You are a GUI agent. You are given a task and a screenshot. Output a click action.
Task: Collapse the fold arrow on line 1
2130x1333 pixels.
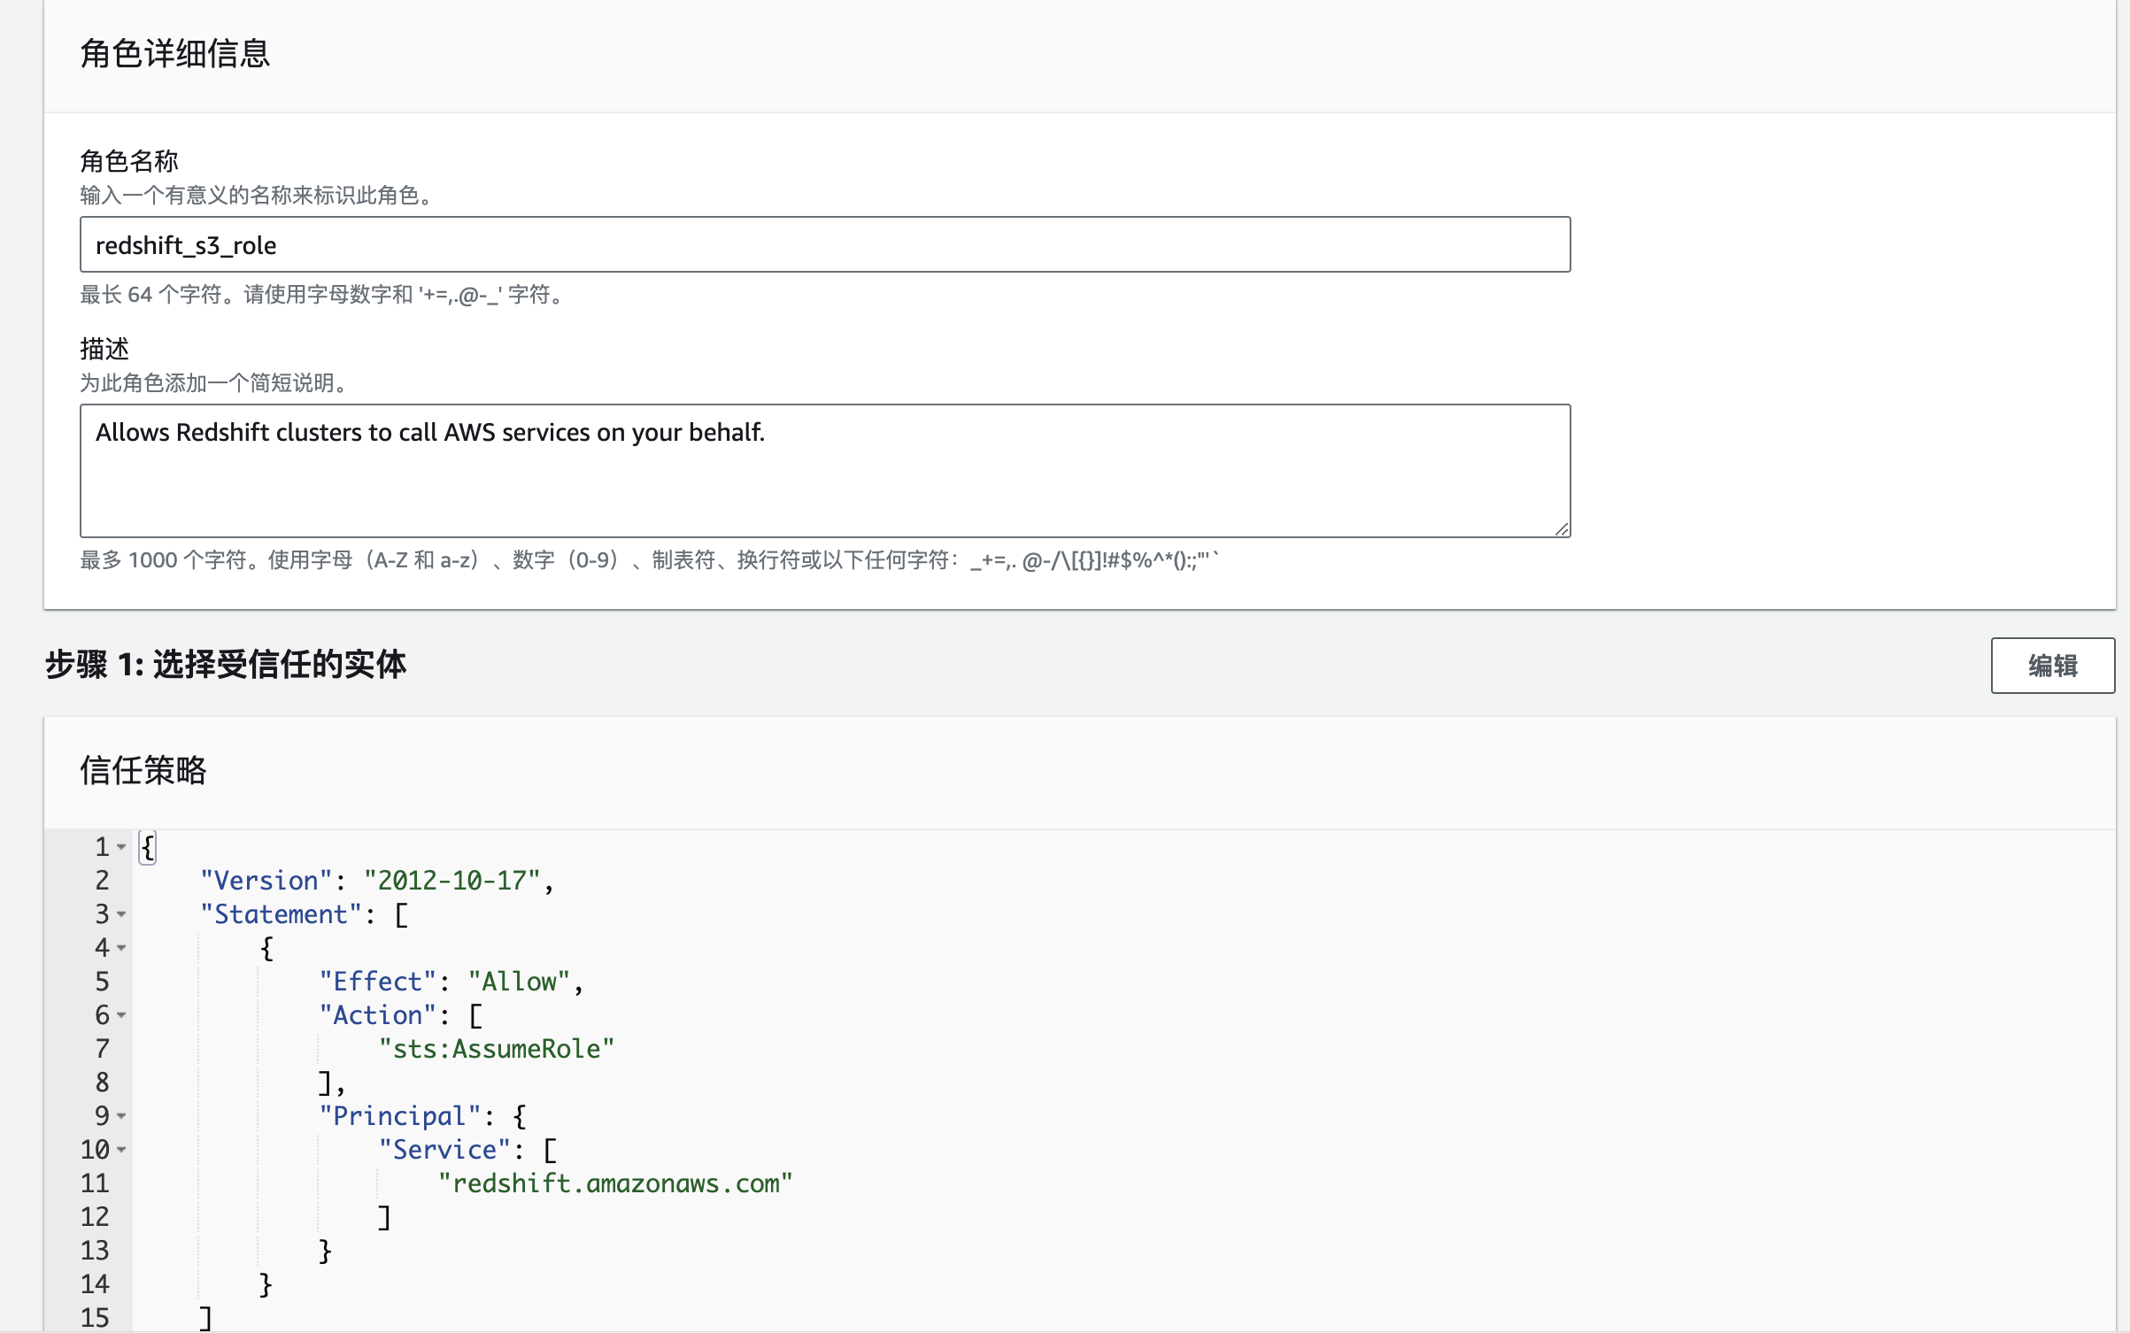(121, 847)
